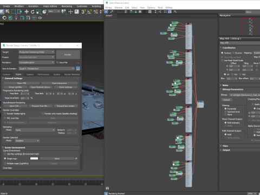Viewport: 260px width, 195px height.
Task: Toggle the Parameter Editor icon in Slate toolbar
Action: [170, 12]
